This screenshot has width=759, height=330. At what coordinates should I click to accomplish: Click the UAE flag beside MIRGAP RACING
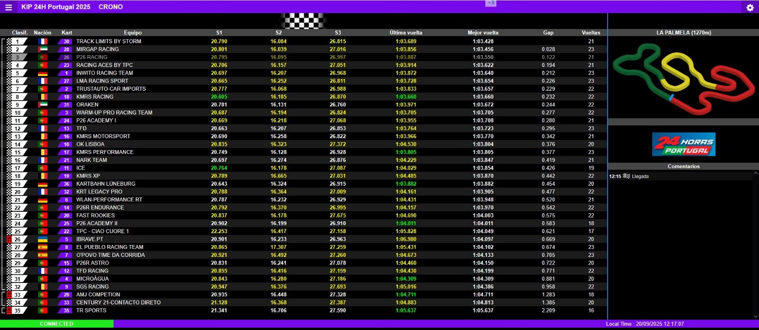pos(43,49)
